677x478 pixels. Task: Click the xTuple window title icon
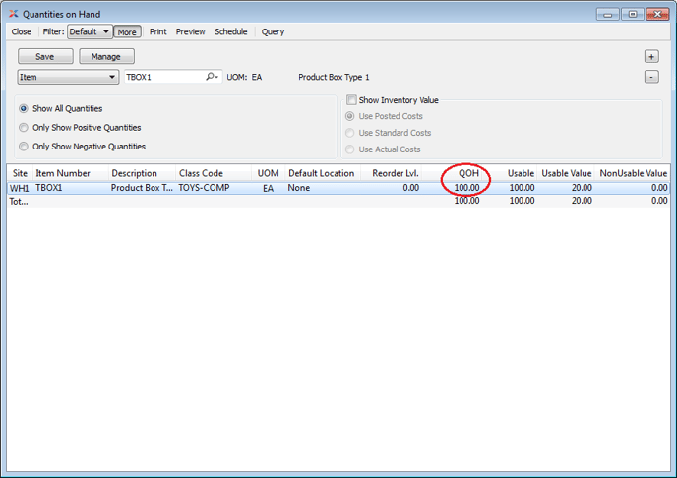coord(13,14)
